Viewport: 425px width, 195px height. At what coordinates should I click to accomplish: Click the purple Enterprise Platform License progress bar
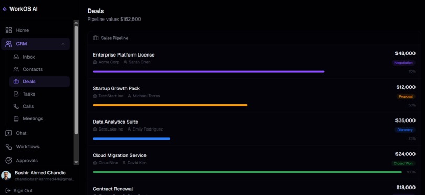pos(209,72)
